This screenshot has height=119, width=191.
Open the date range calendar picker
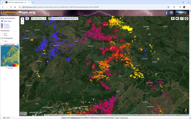pyautogui.click(x=63, y=19)
